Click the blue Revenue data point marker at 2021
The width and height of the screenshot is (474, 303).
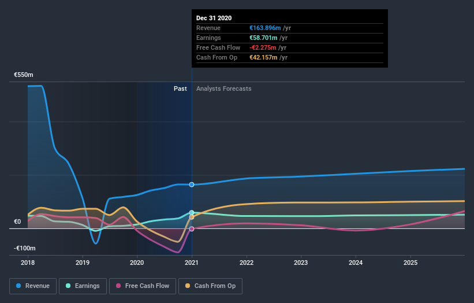[192, 184]
